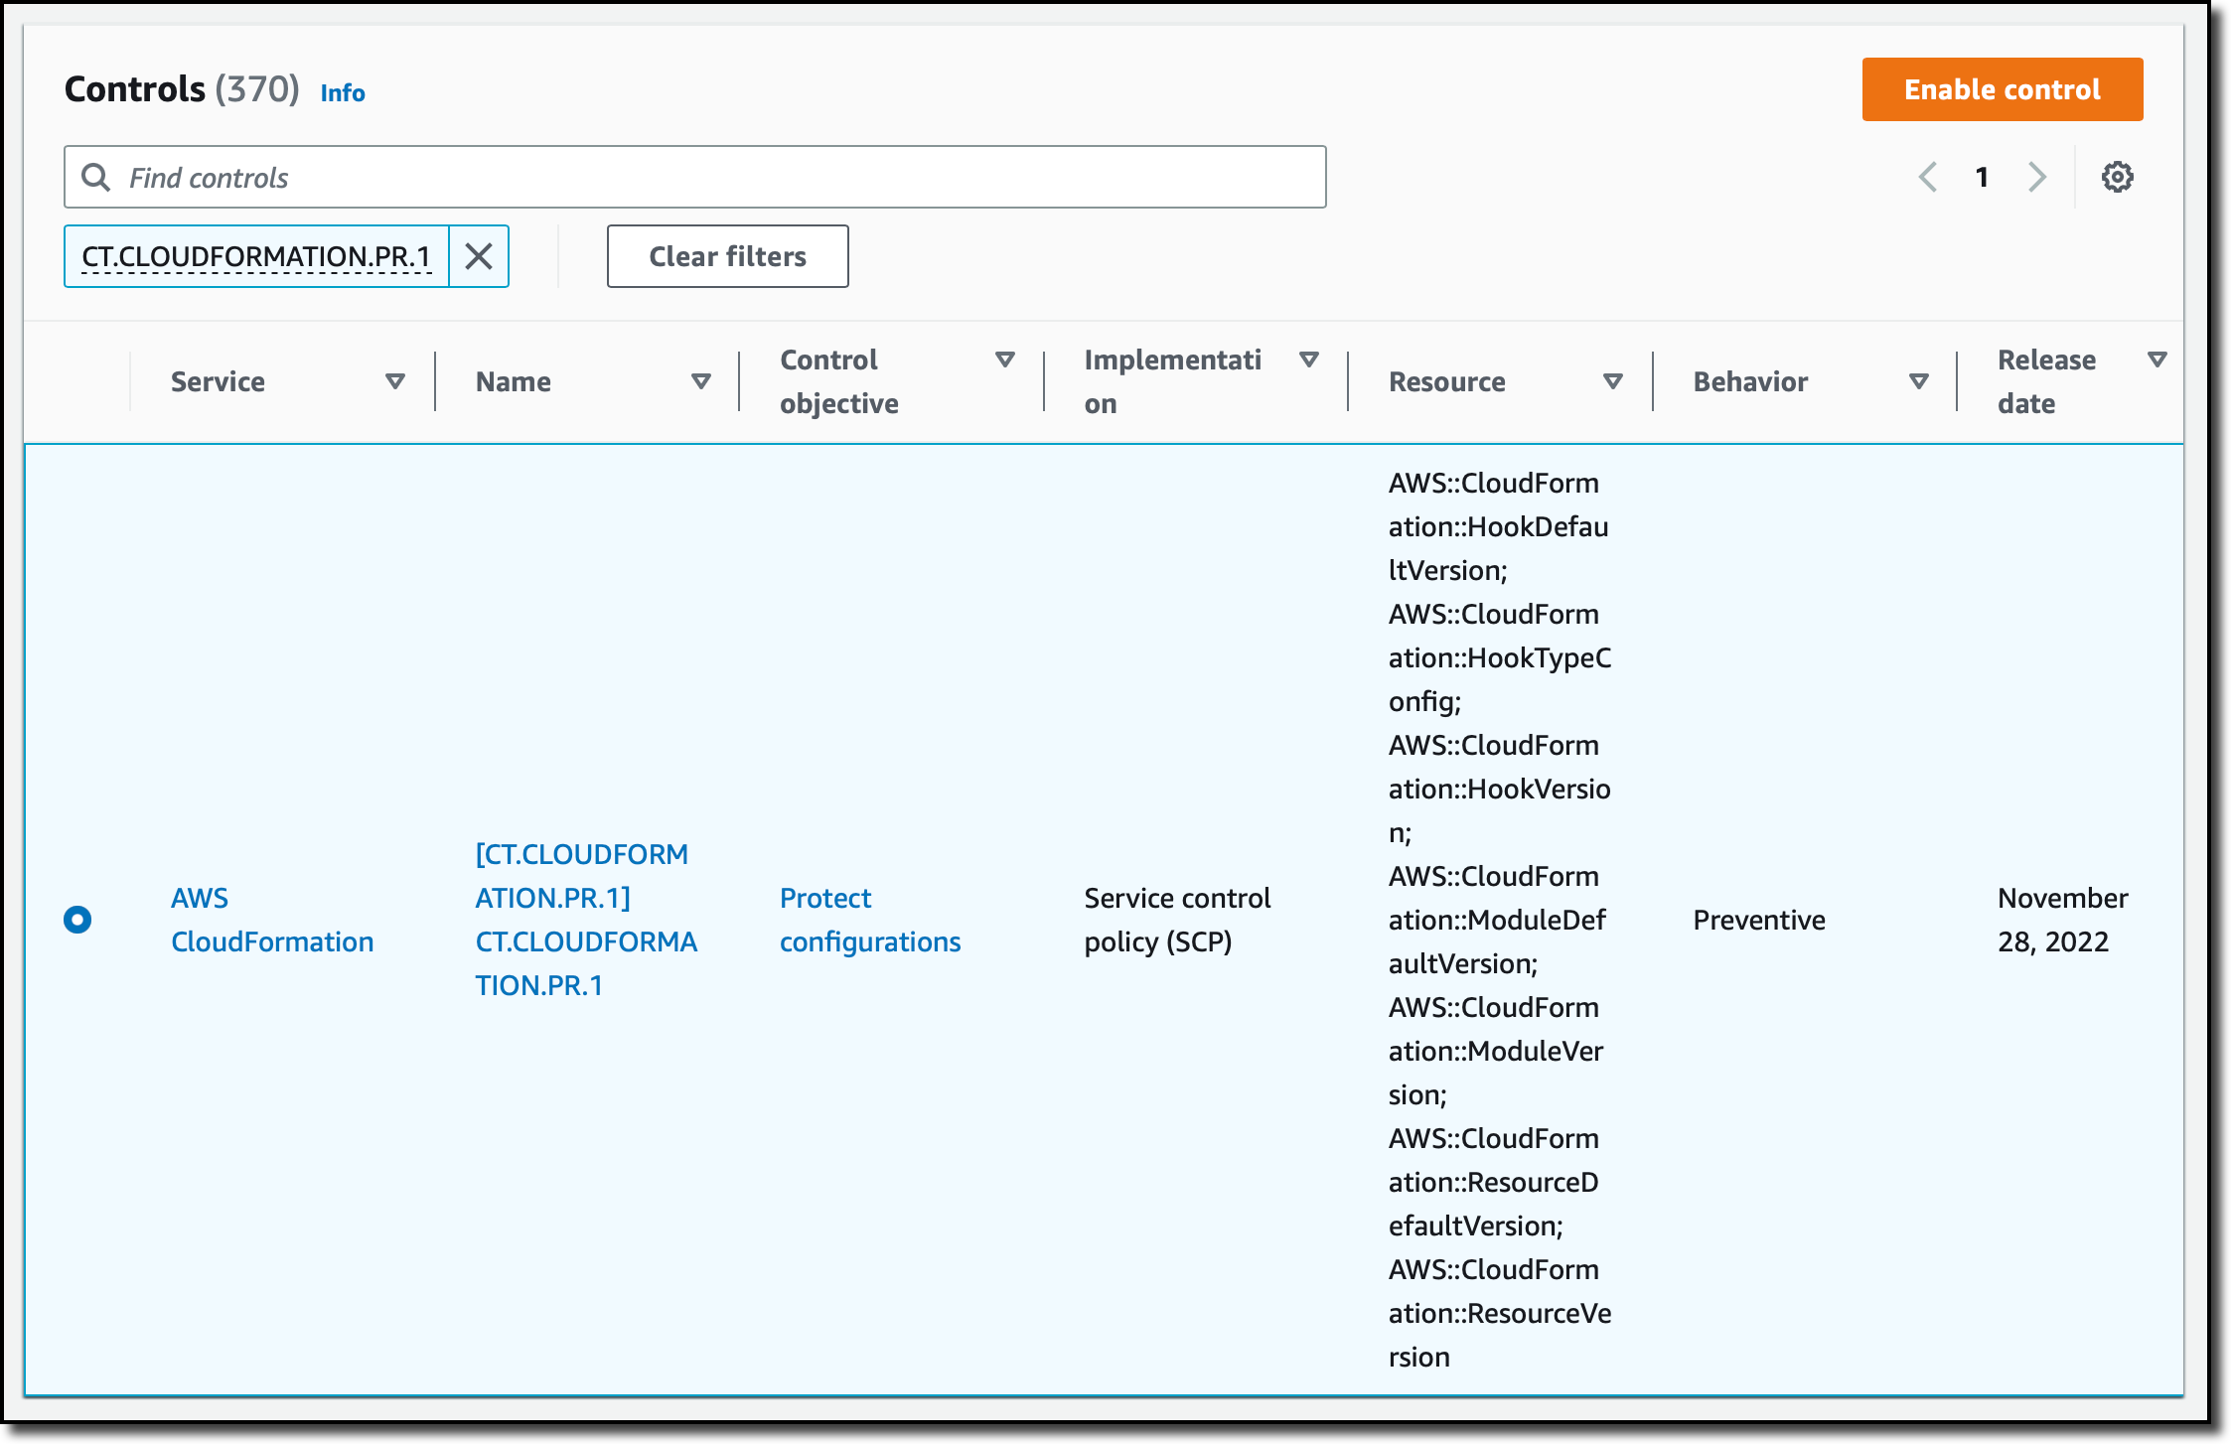Click the Enable control button
This screenshot has width=2231, height=1444.
point(2002,89)
